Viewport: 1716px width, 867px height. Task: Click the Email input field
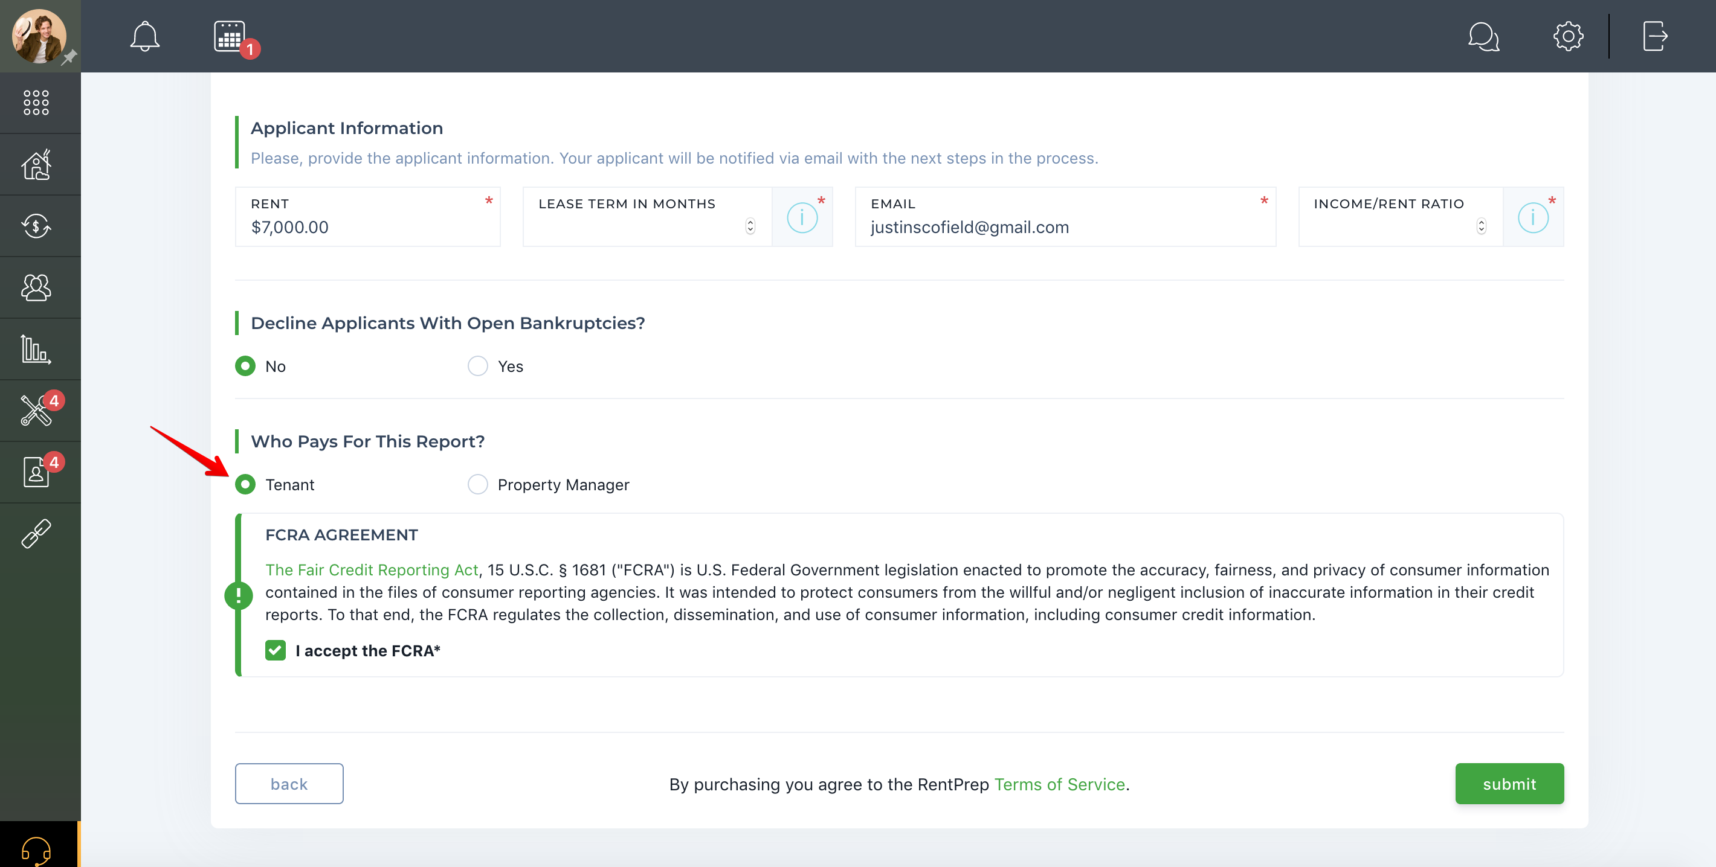[1065, 217]
